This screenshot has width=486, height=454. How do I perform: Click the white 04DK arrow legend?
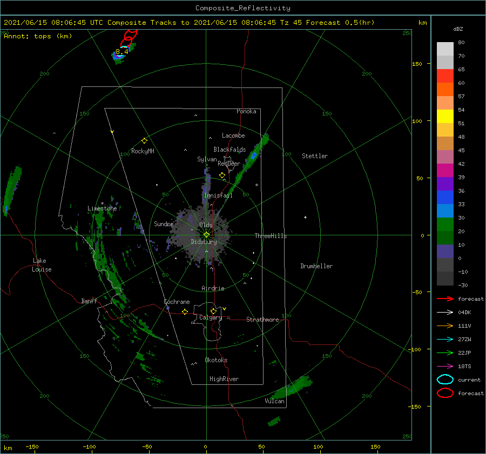(445, 312)
